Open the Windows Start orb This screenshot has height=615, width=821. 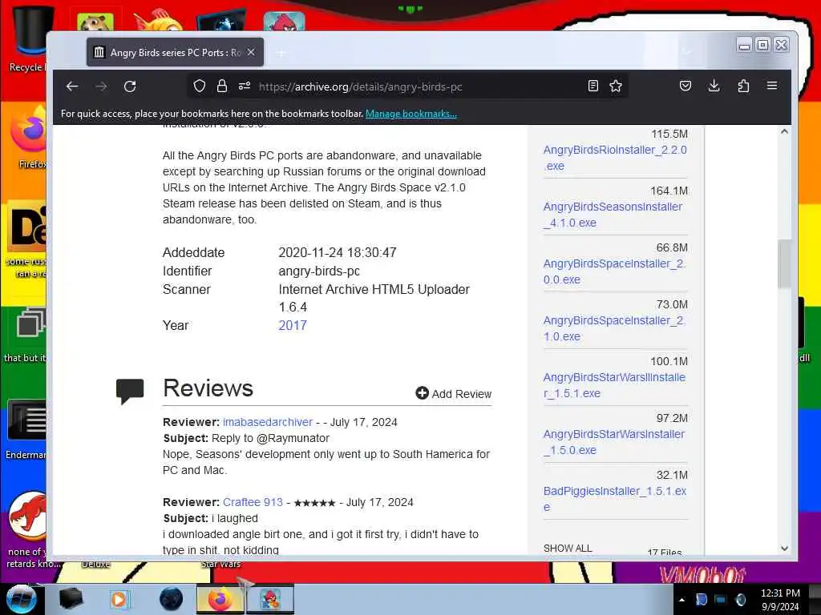21,599
